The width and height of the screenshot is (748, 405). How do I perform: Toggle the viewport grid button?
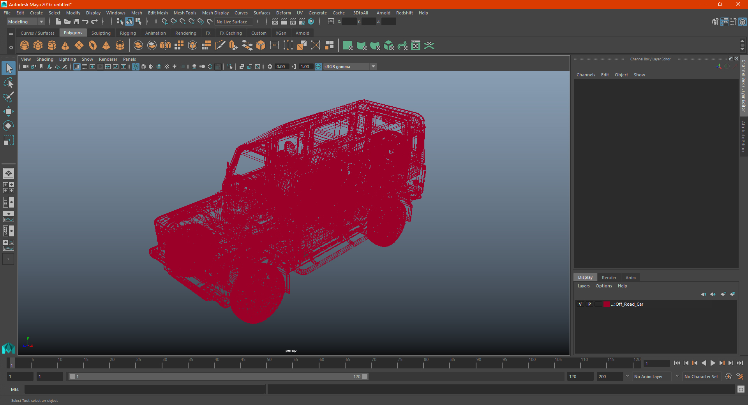point(77,67)
